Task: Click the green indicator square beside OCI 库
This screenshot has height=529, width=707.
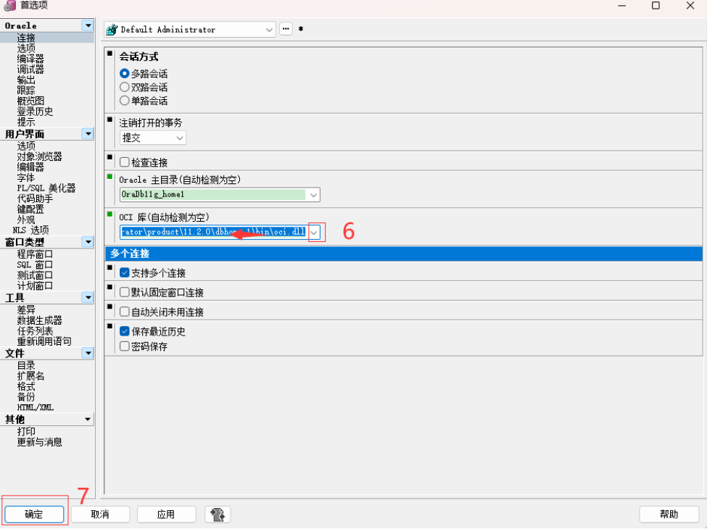Action: click(x=110, y=214)
